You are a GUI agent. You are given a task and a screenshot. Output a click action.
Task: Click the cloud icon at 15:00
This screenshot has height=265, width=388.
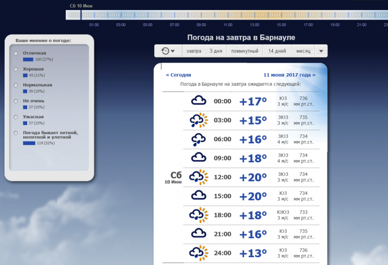coord(198,196)
